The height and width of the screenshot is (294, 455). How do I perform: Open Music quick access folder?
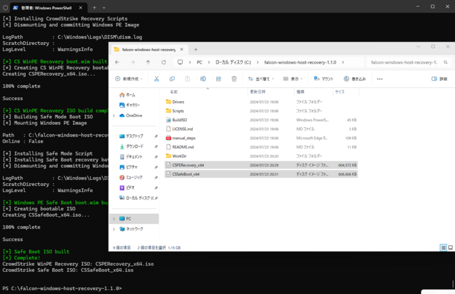pyautogui.click(x=131, y=177)
